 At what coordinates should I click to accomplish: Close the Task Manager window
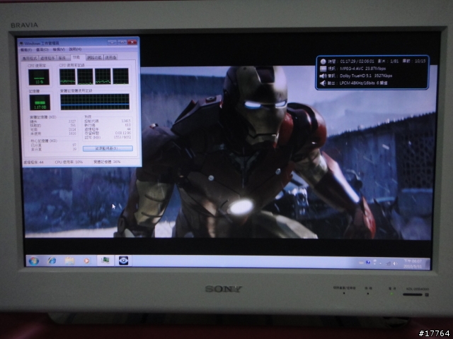tap(132, 42)
